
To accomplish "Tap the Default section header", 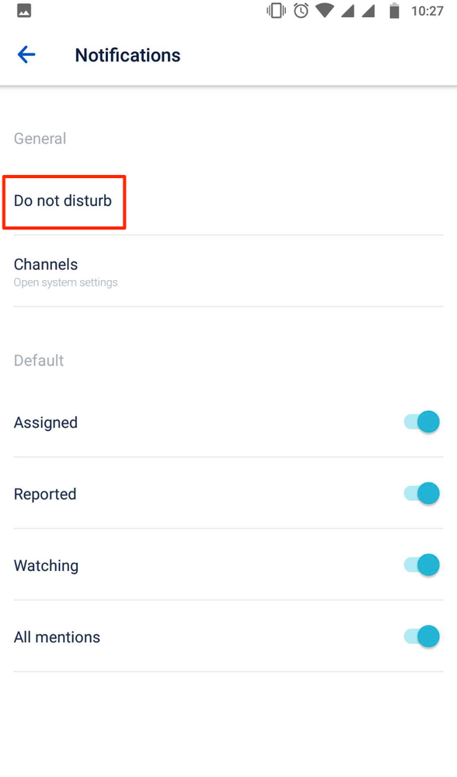I will (38, 360).
